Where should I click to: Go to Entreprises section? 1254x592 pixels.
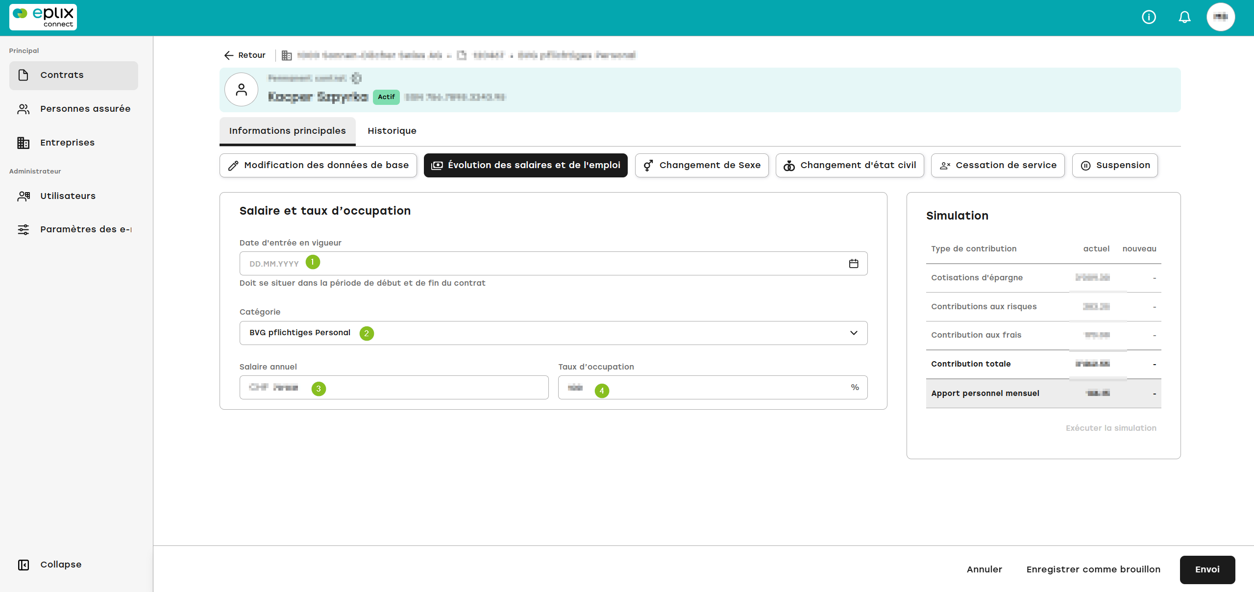pos(74,143)
